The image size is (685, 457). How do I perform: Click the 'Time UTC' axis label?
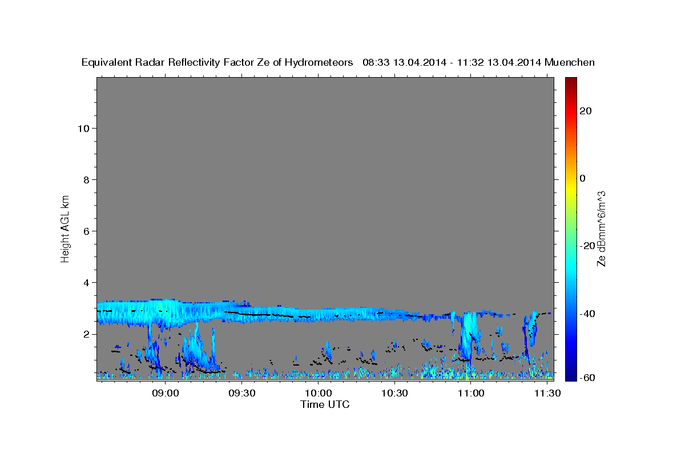325,404
